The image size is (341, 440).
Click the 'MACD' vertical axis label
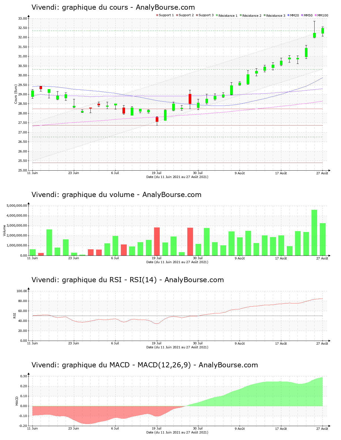pos(17,401)
